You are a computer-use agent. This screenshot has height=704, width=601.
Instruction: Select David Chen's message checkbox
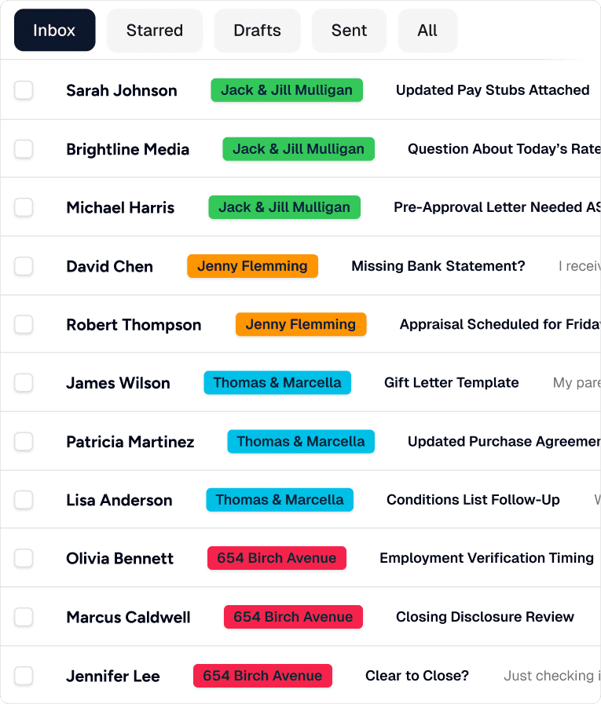[x=24, y=266]
